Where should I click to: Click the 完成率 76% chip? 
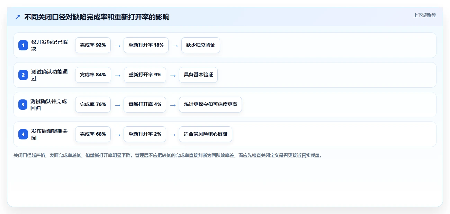93,105
